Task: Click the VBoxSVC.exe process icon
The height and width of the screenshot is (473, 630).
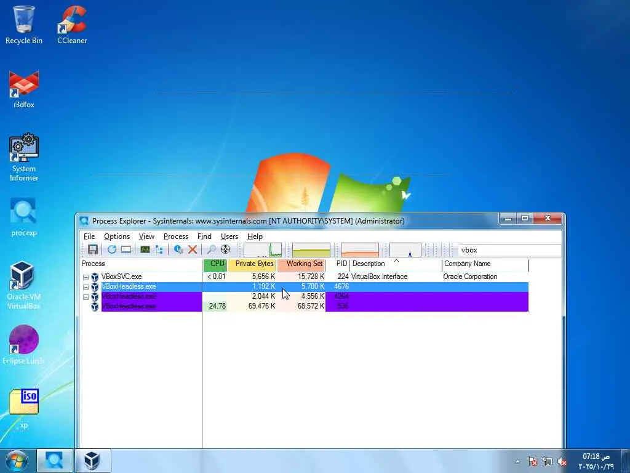Action: 95,277
